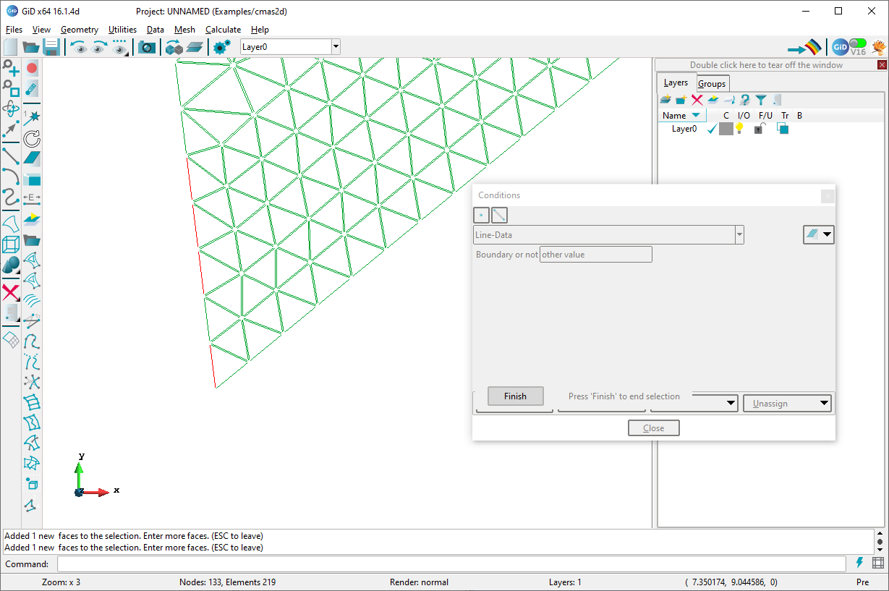The height and width of the screenshot is (591, 889).
Task: Select the Zoom frame tool
Action: (x=11, y=89)
